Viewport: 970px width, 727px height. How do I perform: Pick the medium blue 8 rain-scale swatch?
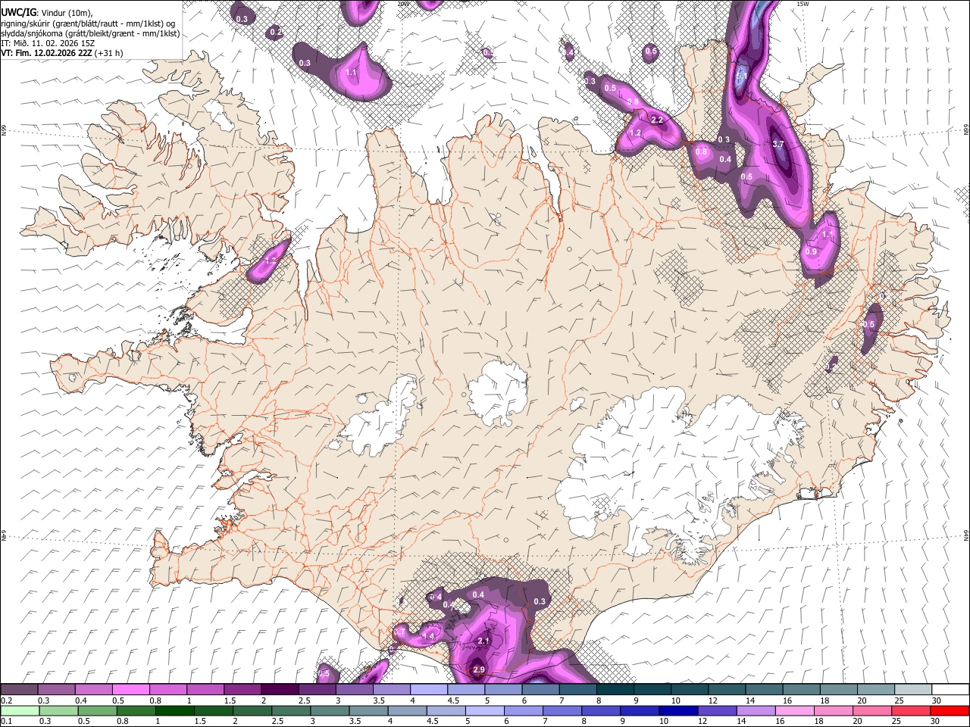tap(602, 711)
